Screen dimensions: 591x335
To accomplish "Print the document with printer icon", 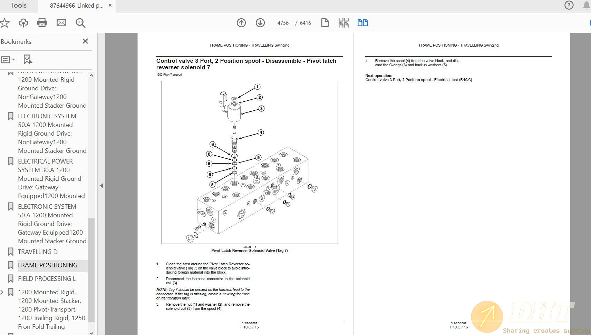I will click(42, 23).
